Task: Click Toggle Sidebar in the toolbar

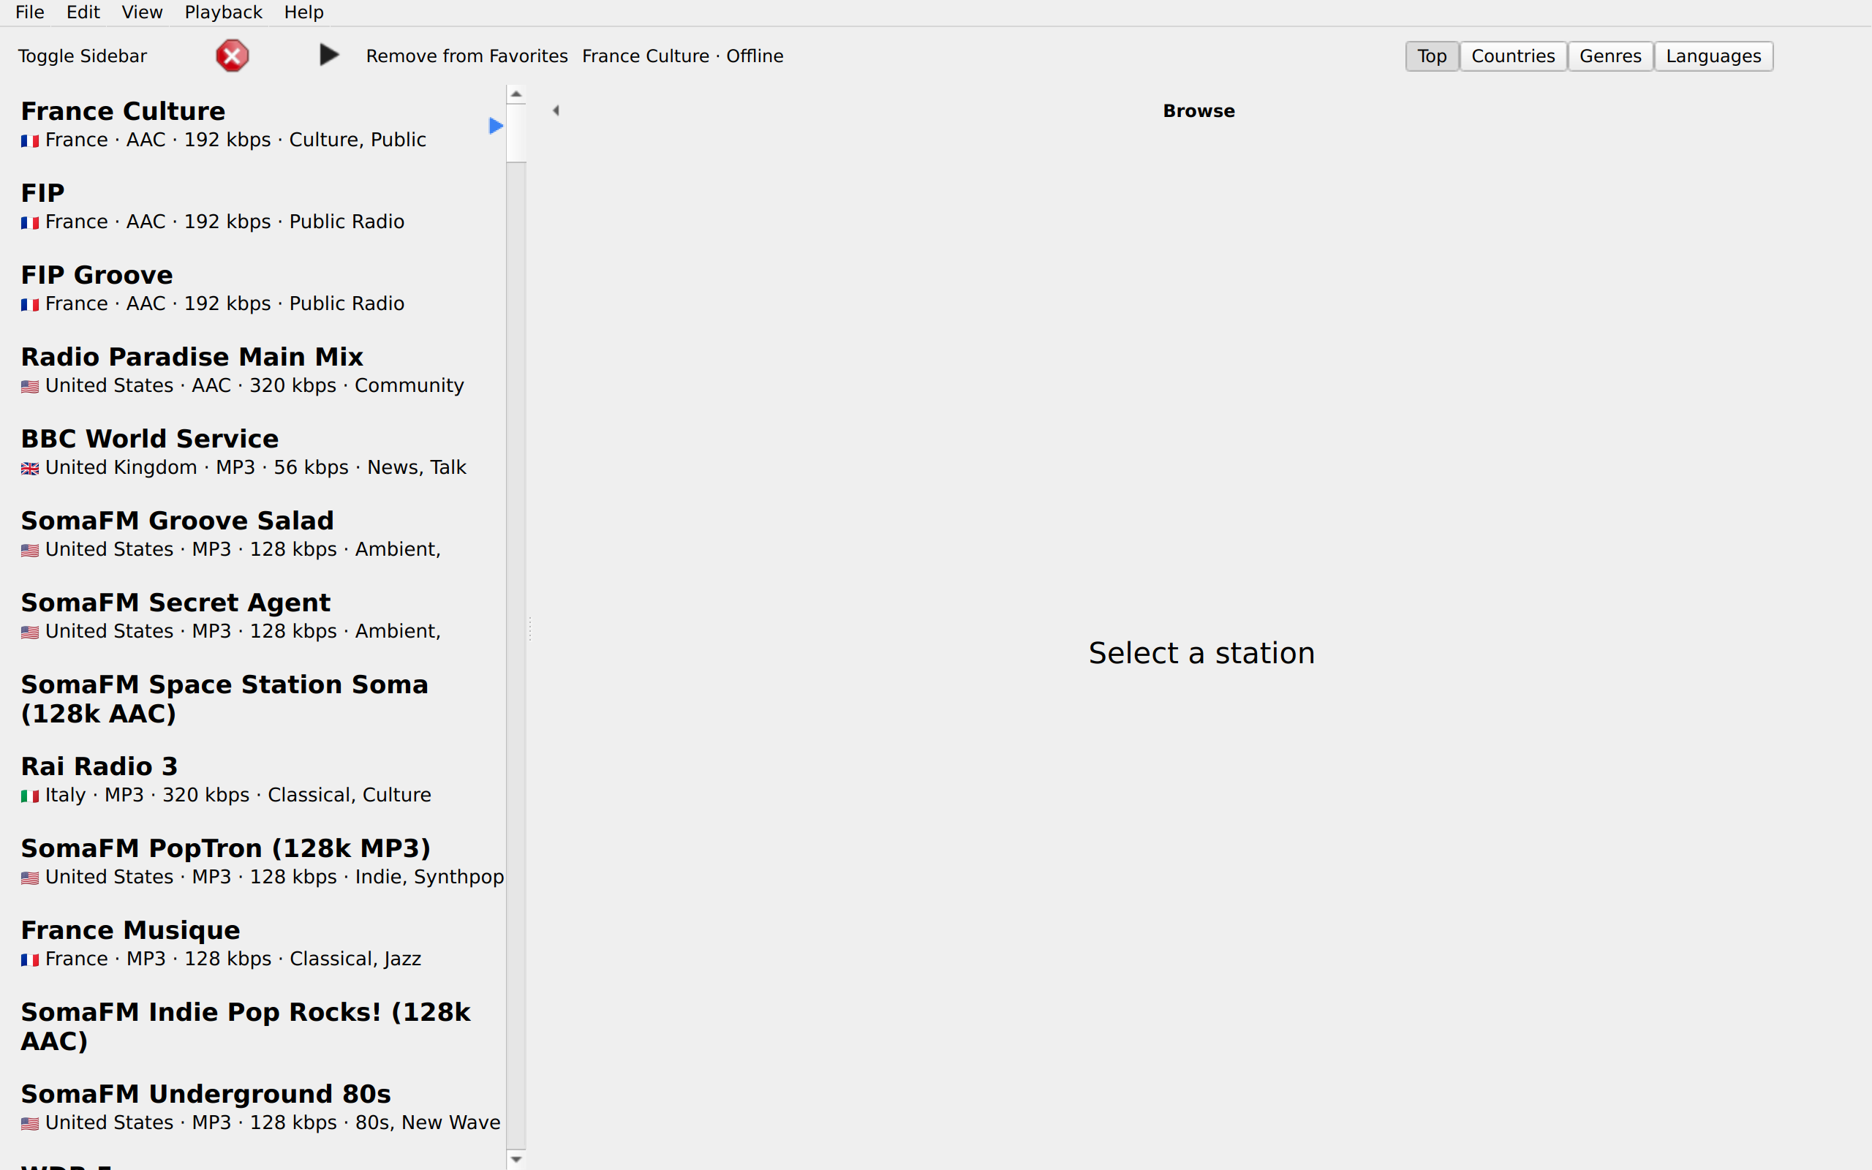Action: tap(83, 56)
